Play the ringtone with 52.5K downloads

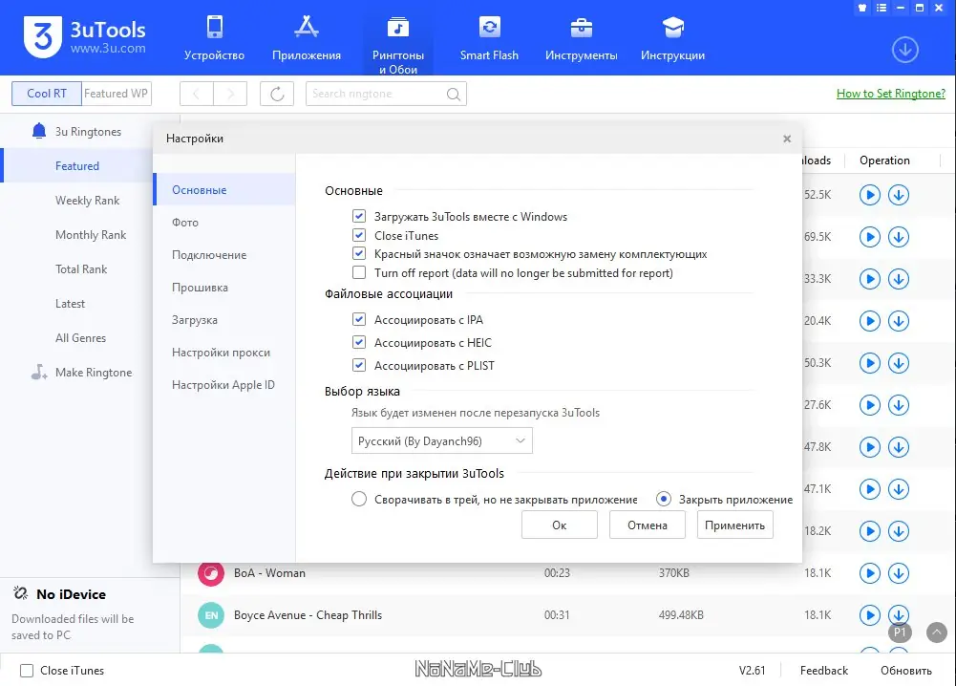pos(869,195)
